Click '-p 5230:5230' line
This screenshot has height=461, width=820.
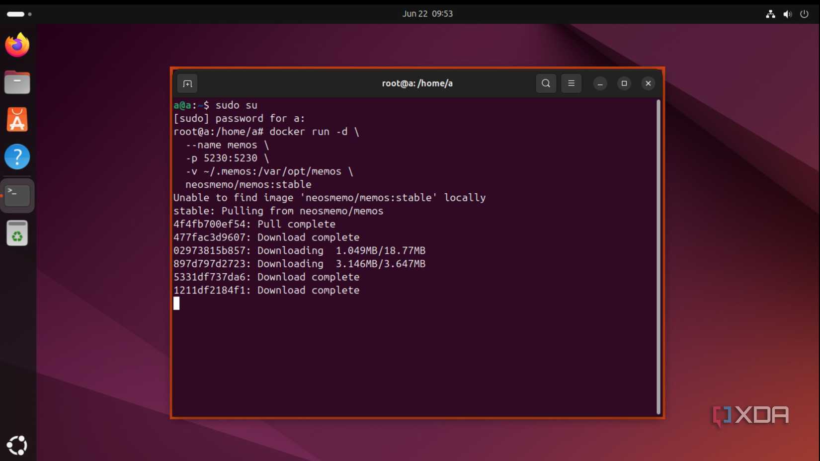tap(227, 158)
